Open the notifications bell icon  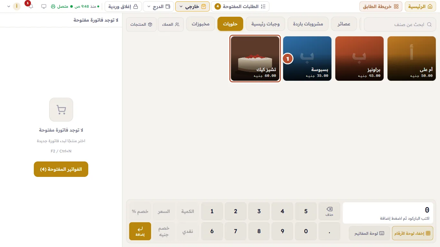[31, 6]
